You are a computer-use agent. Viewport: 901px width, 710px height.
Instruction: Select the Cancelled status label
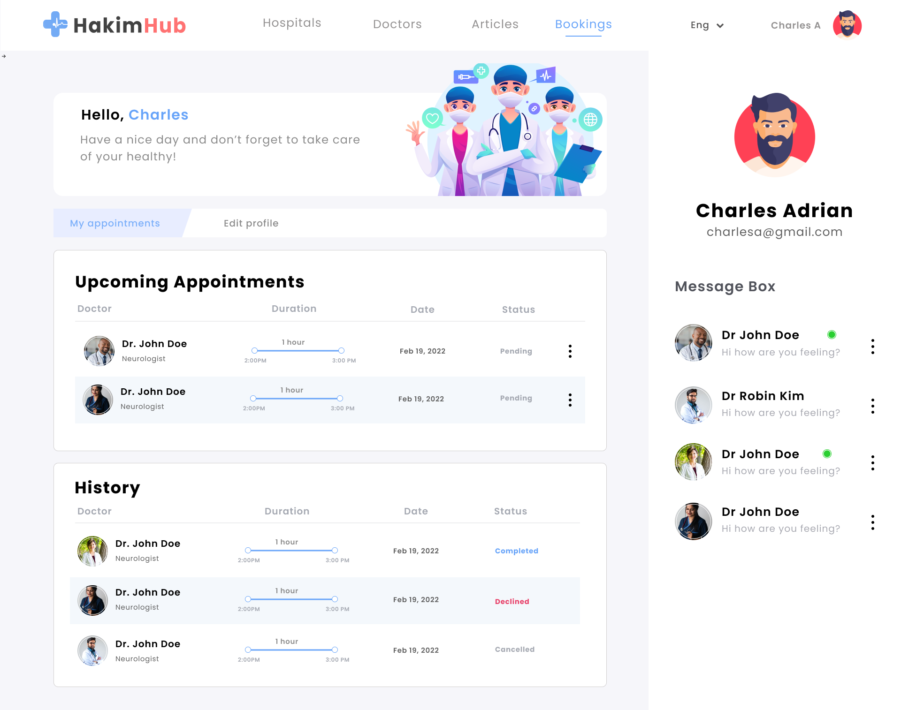point(514,649)
